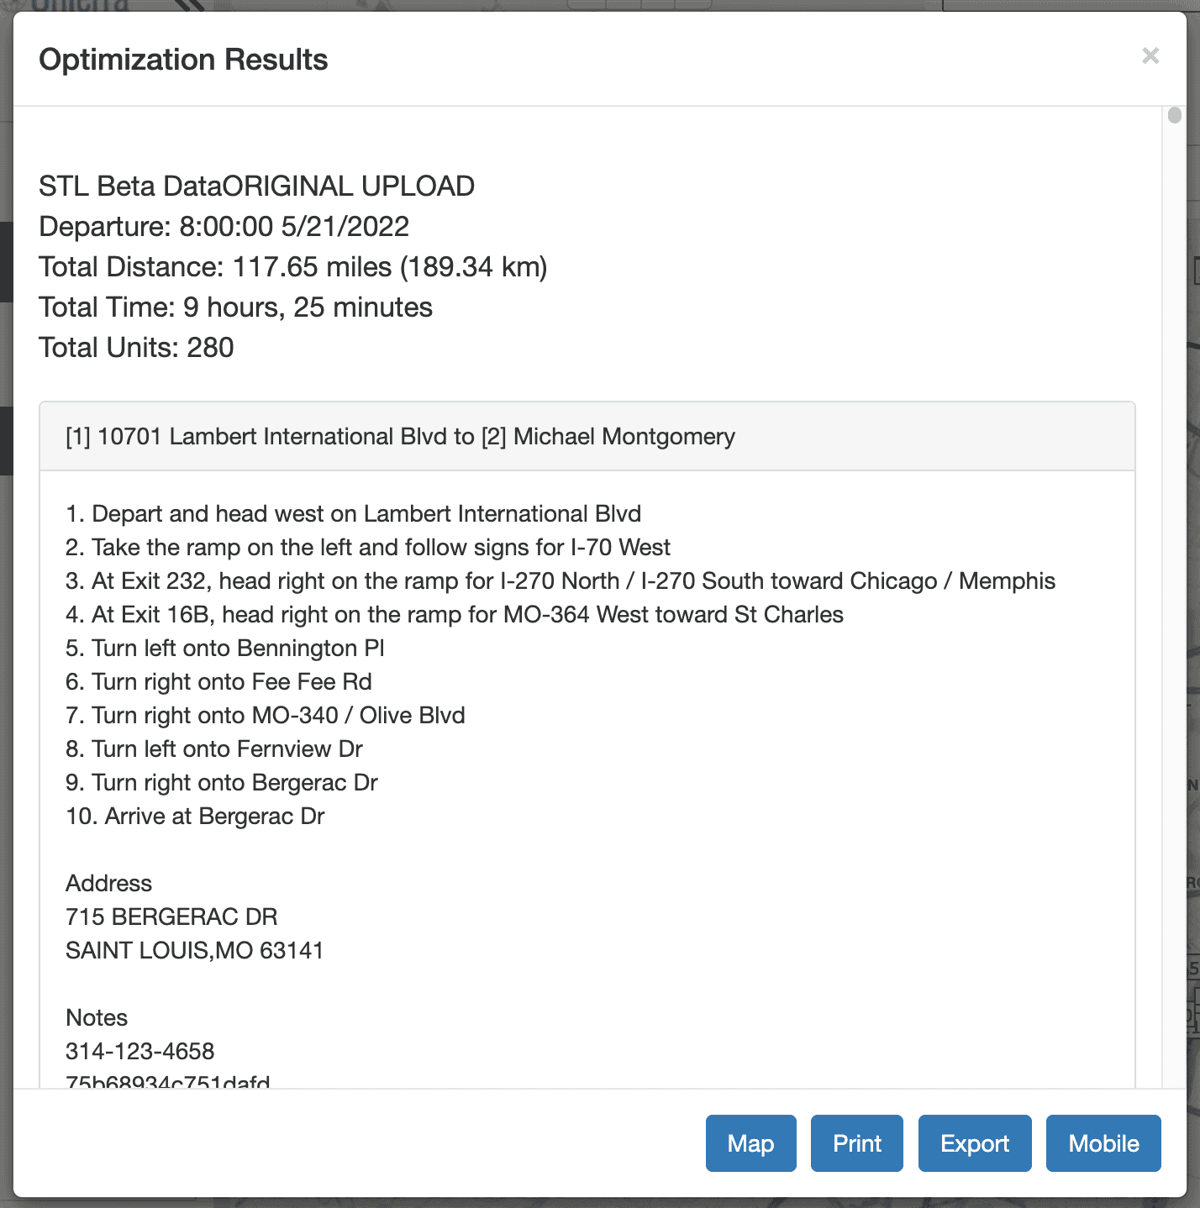Open the Map view button
1200x1208 pixels.
pyautogui.click(x=750, y=1143)
